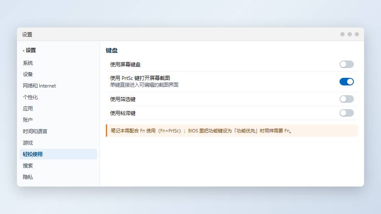381x214 pixels.
Task: Click the 设置 window title text
Action: [27, 34]
